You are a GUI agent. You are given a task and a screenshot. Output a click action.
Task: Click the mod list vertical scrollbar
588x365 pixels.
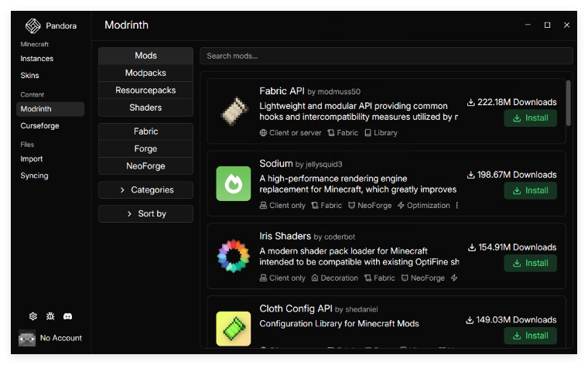click(569, 103)
